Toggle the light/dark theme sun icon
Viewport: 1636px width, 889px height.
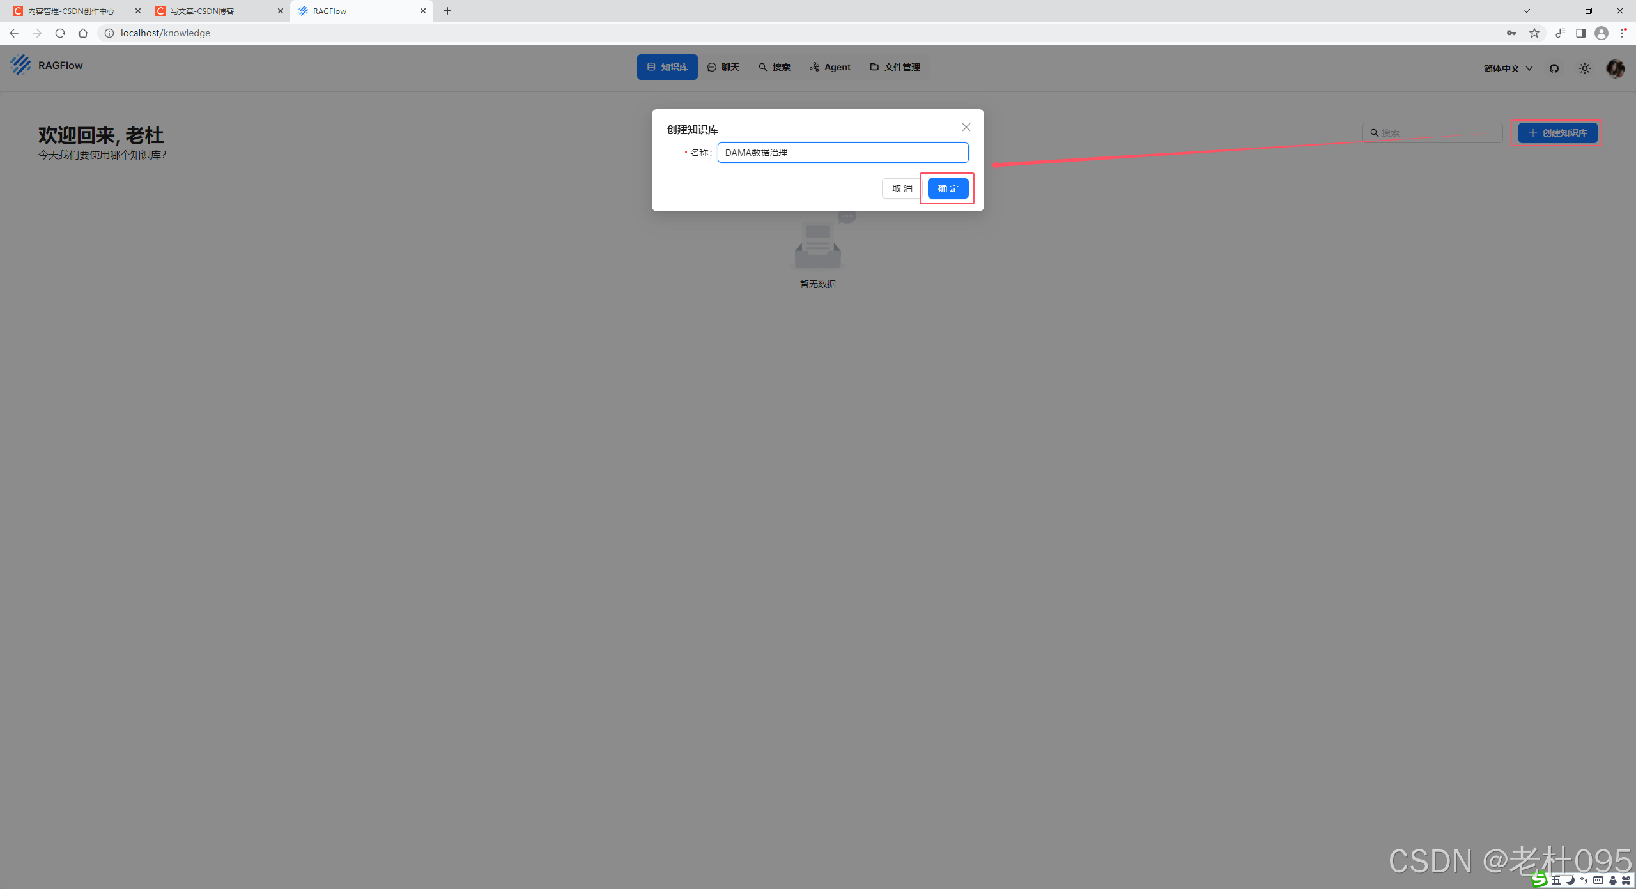pyautogui.click(x=1585, y=68)
